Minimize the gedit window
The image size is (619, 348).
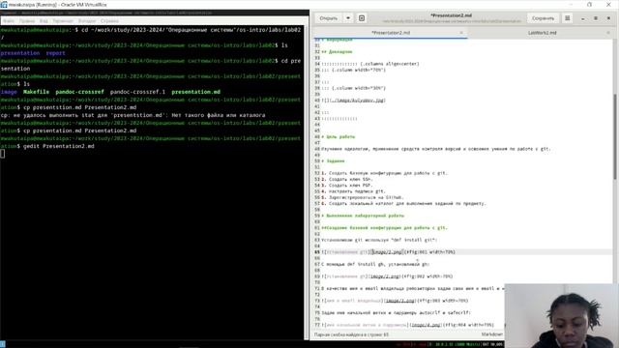[583, 18]
